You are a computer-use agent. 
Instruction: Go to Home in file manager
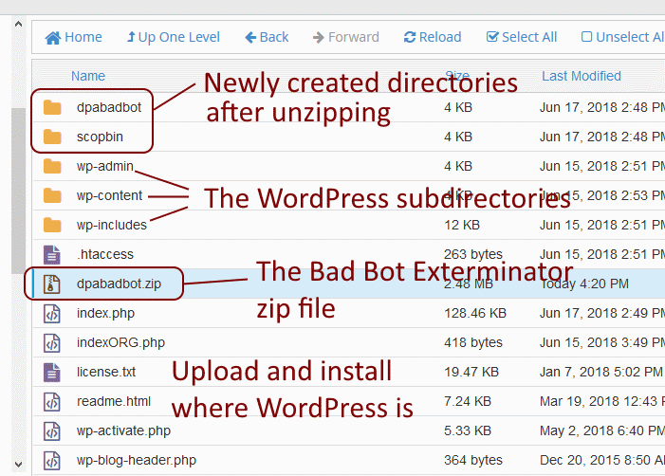tap(74, 37)
